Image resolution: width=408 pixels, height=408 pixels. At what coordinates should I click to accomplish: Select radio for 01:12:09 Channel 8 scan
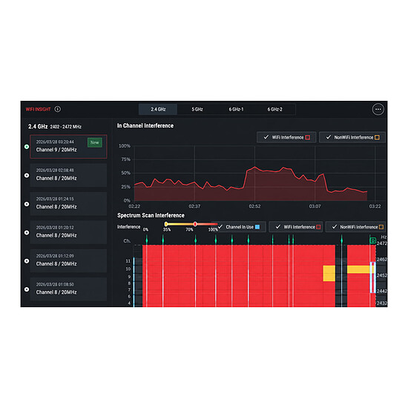click(27, 261)
